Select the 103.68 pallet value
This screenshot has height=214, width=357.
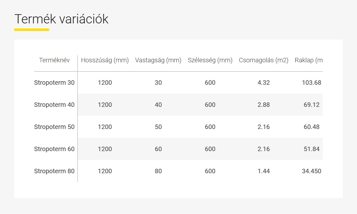click(311, 83)
